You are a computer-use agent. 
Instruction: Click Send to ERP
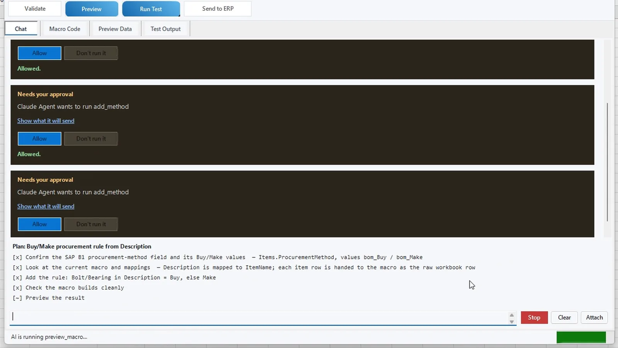click(218, 9)
